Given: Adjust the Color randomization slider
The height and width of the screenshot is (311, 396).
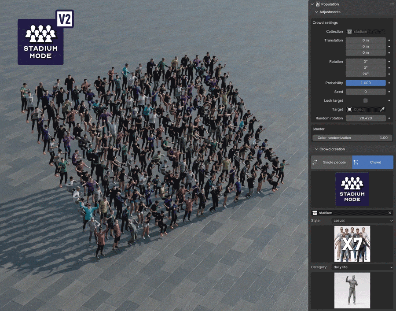Looking at the screenshot, I should [352, 137].
